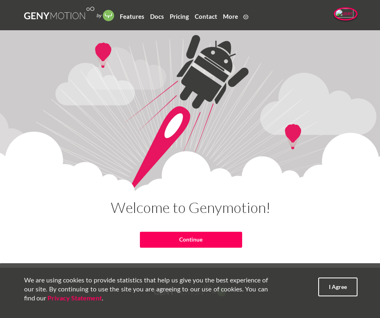The image size is (380, 318).
Task: Click the Welcome to Genymotion heading
Action: click(190, 208)
